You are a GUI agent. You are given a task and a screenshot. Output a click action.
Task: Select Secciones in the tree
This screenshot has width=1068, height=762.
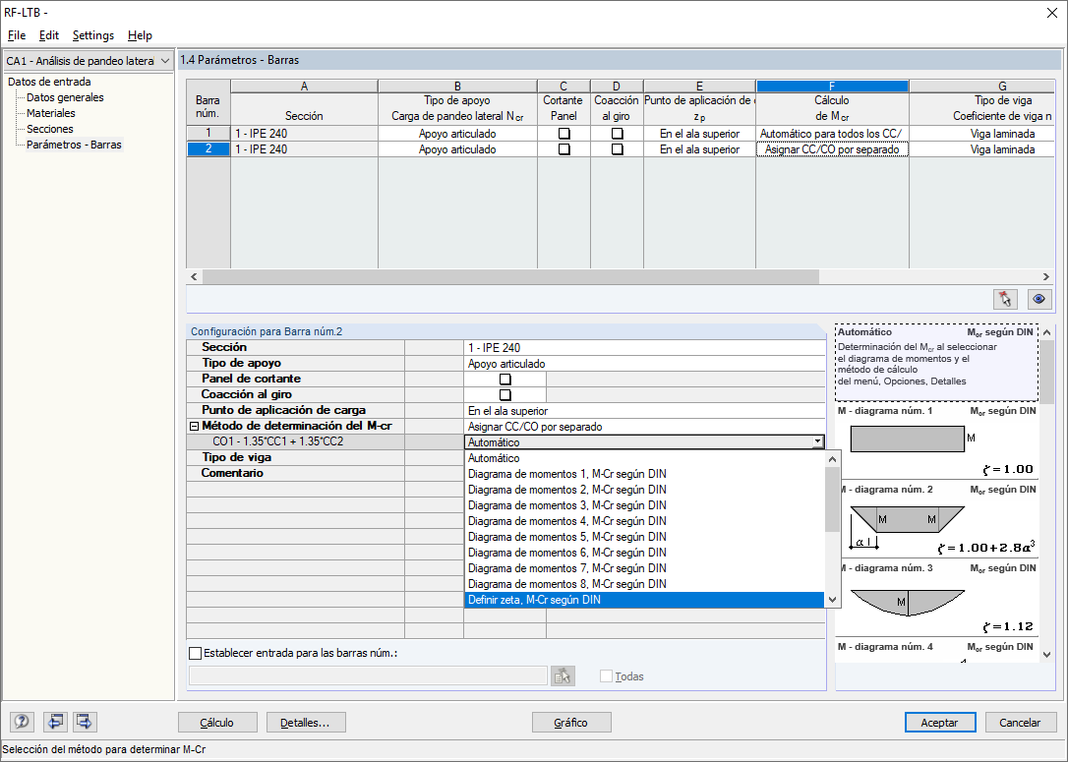[x=50, y=129]
